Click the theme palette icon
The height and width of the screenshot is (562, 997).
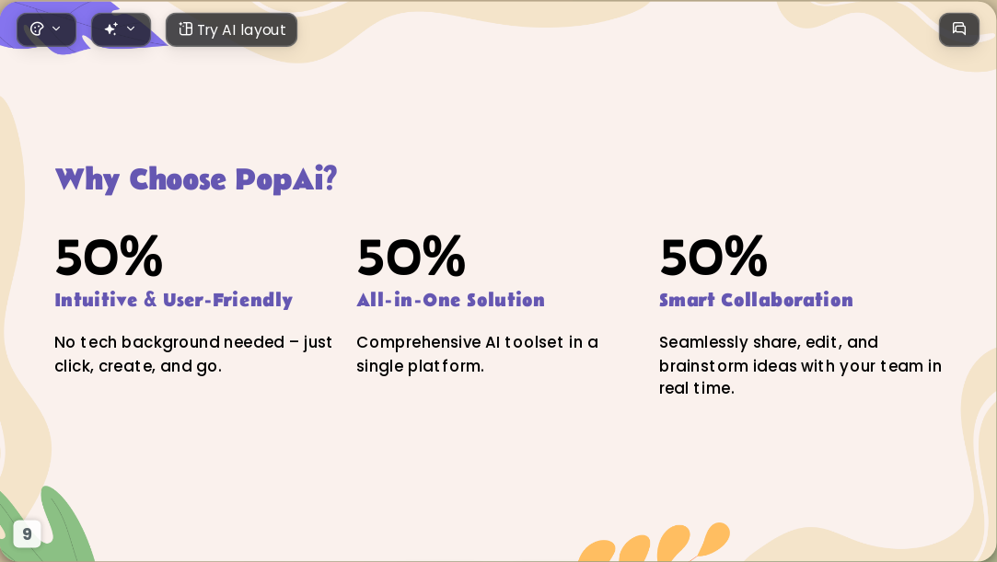(x=37, y=29)
